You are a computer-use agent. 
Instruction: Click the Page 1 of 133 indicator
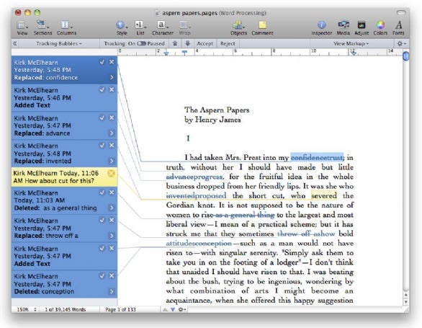click(x=120, y=310)
